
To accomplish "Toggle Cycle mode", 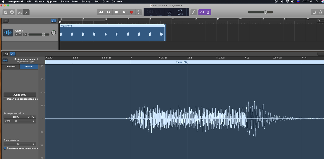I will pyautogui.click(x=139, y=12).
